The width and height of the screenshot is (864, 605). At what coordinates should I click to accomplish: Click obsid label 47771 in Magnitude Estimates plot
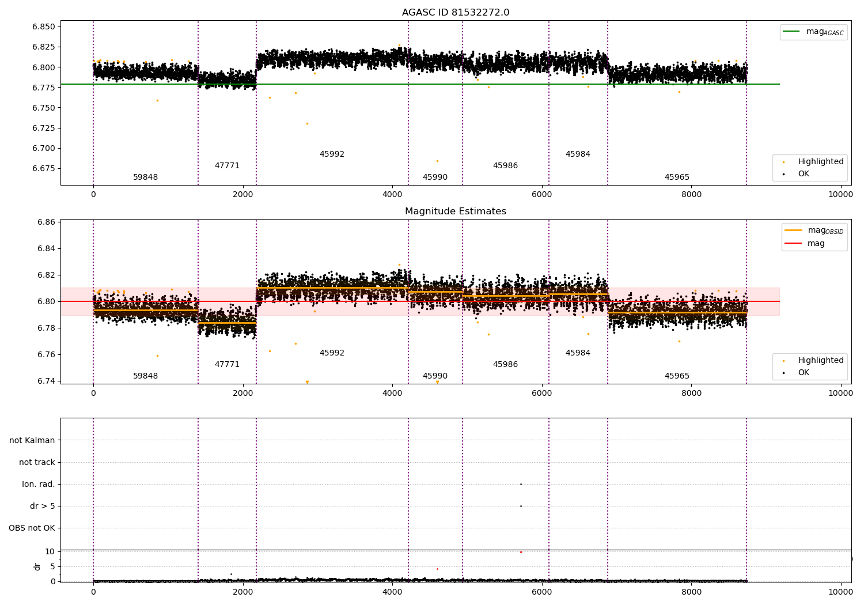(227, 365)
